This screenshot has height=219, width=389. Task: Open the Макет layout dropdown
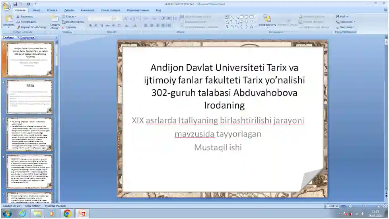69,17
